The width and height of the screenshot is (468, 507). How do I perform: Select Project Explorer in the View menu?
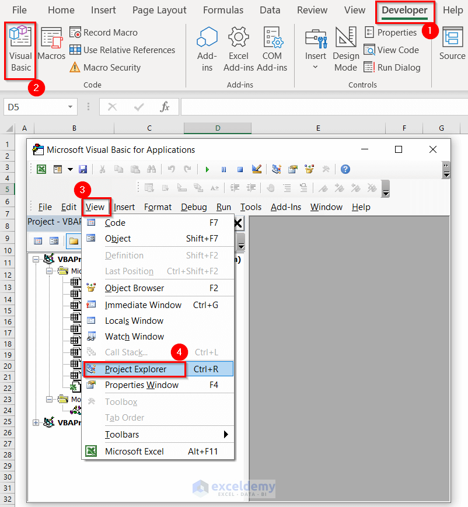click(158, 369)
